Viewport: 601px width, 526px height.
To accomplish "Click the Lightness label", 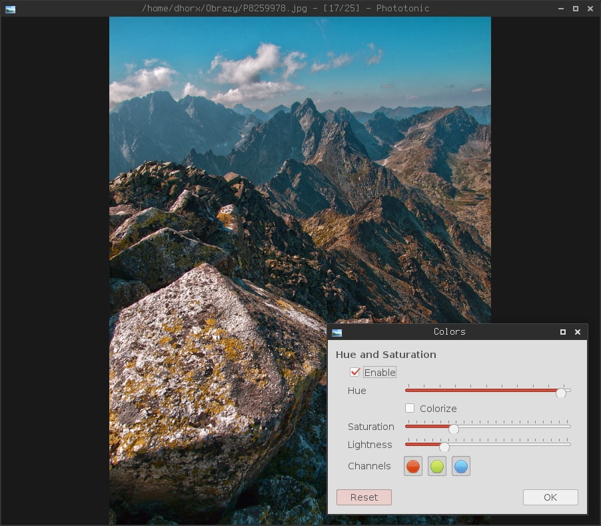I will tap(370, 445).
